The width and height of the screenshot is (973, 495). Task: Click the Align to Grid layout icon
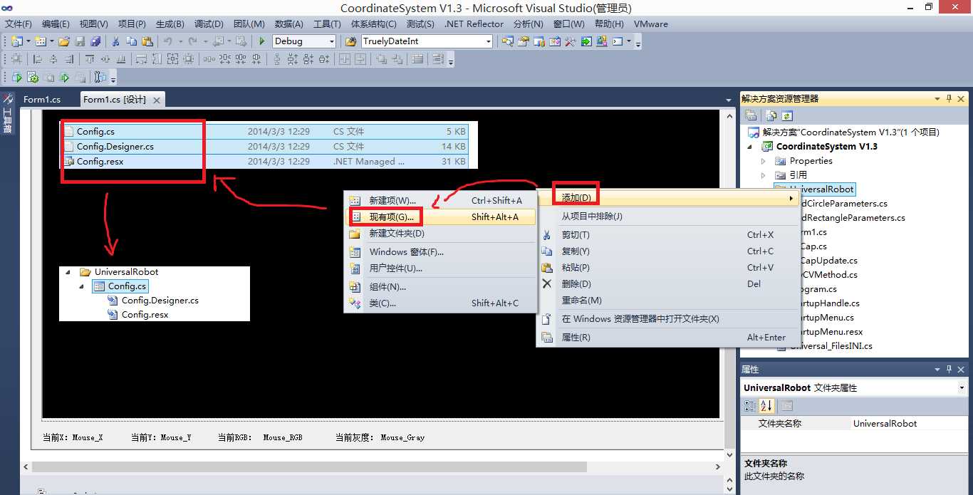click(x=16, y=59)
